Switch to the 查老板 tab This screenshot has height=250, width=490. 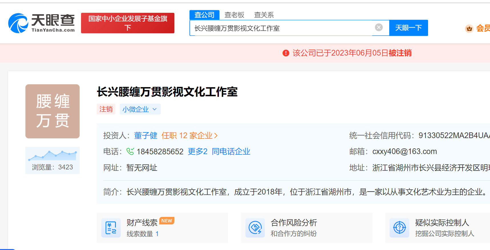(x=234, y=15)
